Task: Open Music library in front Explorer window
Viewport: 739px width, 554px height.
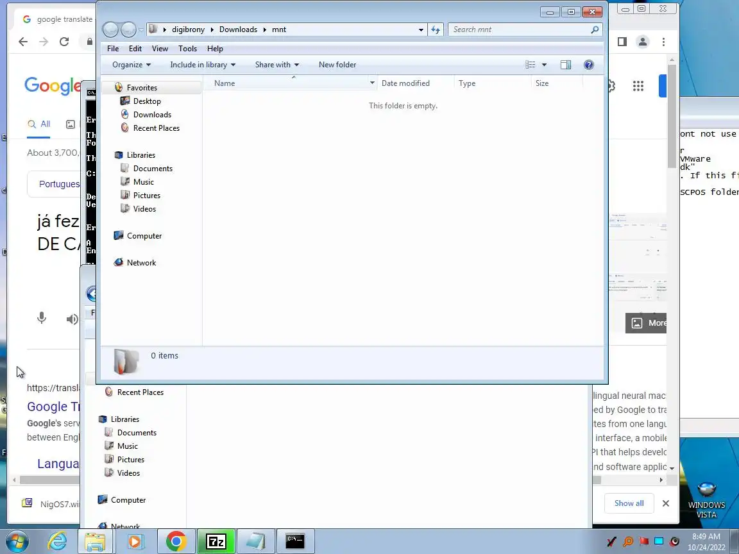Action: tap(143, 182)
